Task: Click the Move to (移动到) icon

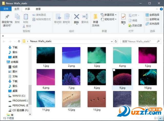Action: 58,17
